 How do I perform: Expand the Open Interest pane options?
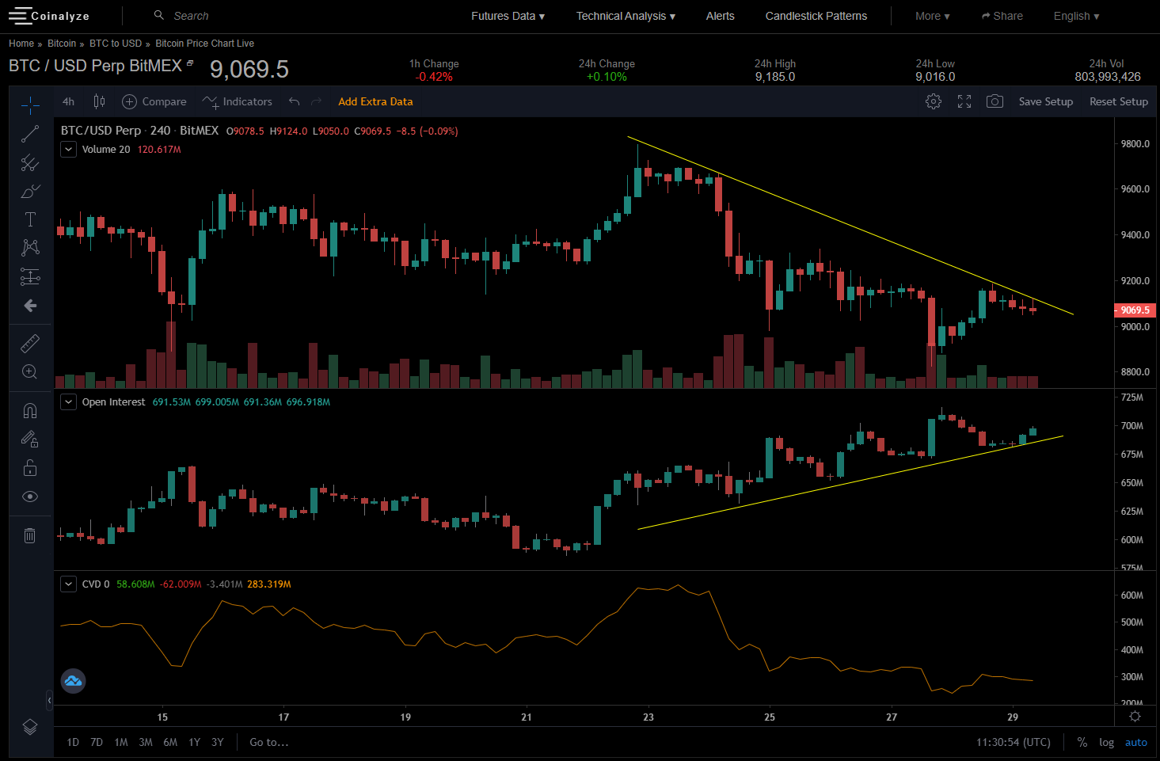point(69,402)
